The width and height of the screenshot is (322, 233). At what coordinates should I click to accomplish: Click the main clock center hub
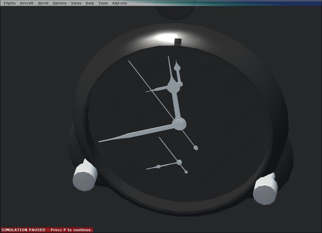[179, 124]
